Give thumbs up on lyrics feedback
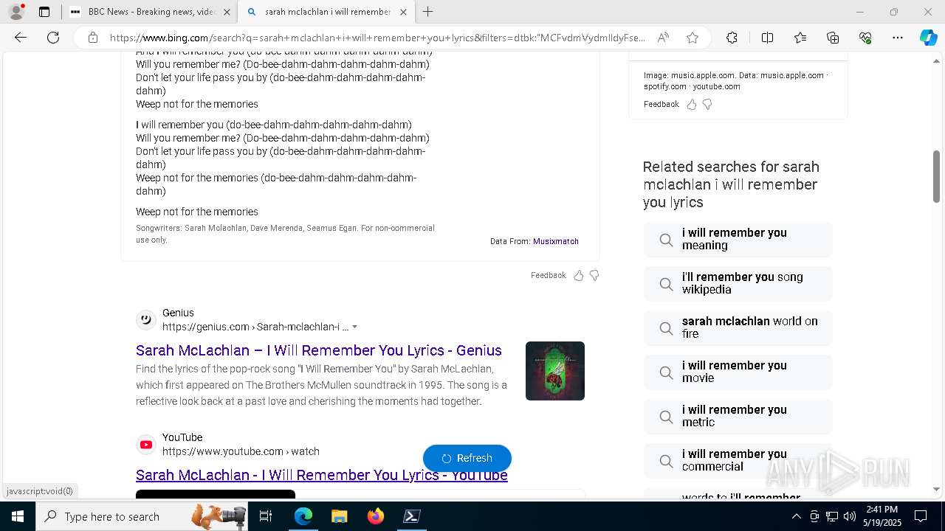Image resolution: width=945 pixels, height=531 pixels. (579, 275)
